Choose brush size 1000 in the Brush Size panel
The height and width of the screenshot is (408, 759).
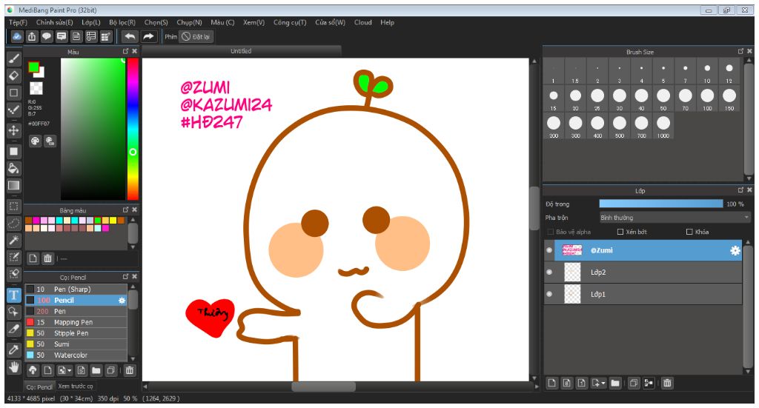tap(663, 126)
